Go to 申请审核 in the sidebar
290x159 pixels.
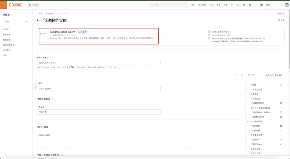pos(7,50)
